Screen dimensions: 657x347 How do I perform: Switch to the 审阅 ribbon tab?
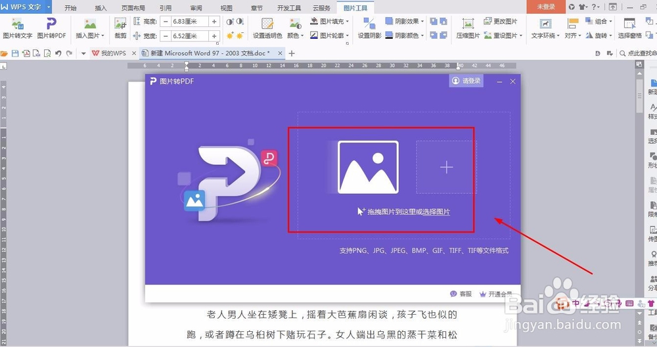196,7
